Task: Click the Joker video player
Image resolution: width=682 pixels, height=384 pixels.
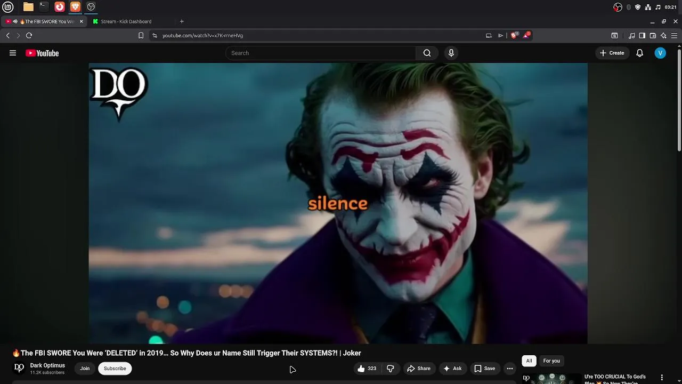Action: pos(338,203)
